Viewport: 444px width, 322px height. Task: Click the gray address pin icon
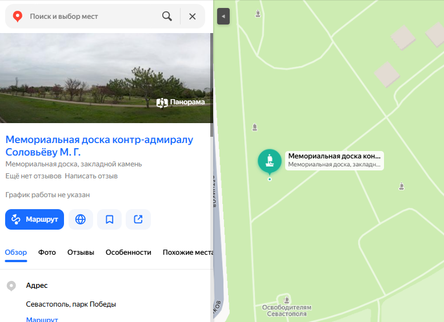[x=11, y=286]
